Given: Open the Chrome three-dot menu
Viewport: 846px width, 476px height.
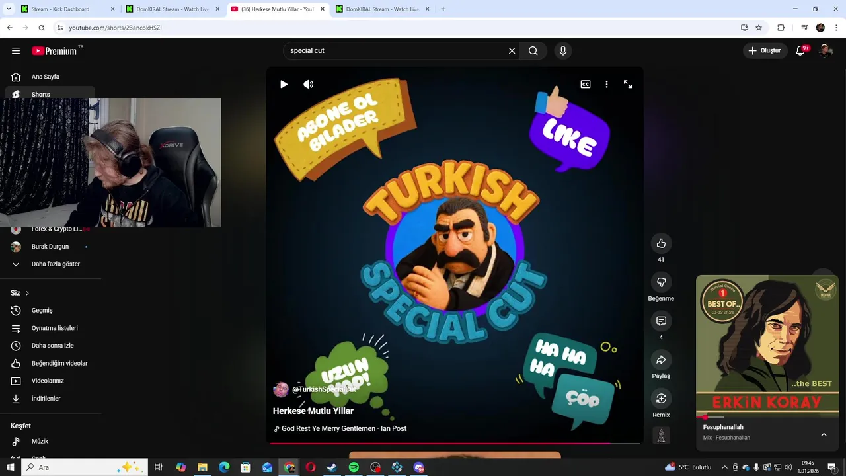Looking at the screenshot, I should coord(837,28).
